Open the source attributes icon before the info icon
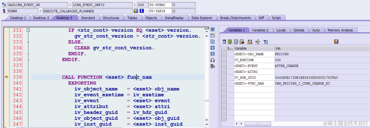This screenshot has width=370, height=128. (136, 11)
